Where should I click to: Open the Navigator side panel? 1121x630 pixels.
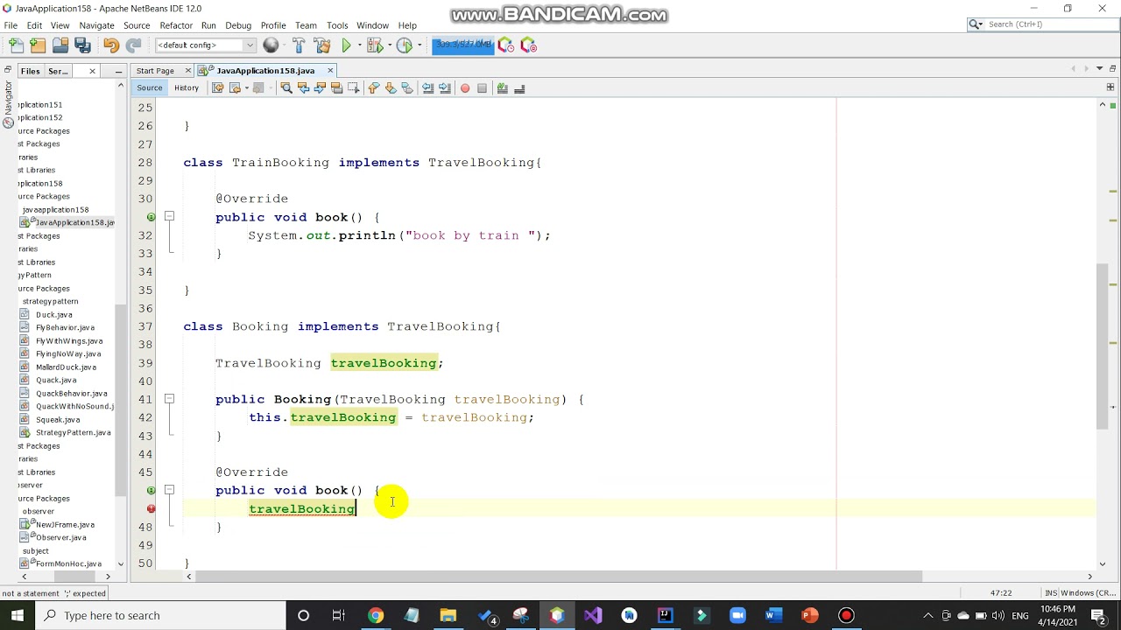9,103
